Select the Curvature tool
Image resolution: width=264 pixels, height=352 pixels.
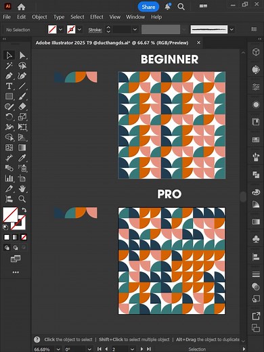22,76
